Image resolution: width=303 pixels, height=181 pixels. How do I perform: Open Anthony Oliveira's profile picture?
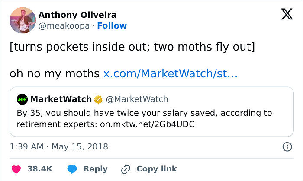(23, 20)
